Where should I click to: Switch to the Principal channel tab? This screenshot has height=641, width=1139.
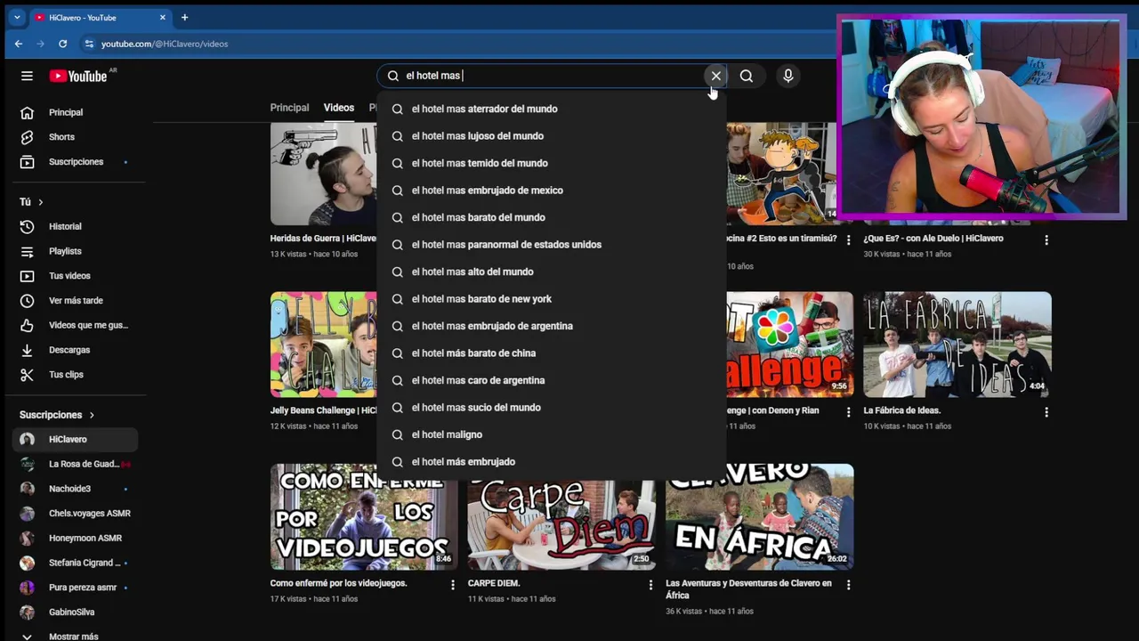coord(289,108)
